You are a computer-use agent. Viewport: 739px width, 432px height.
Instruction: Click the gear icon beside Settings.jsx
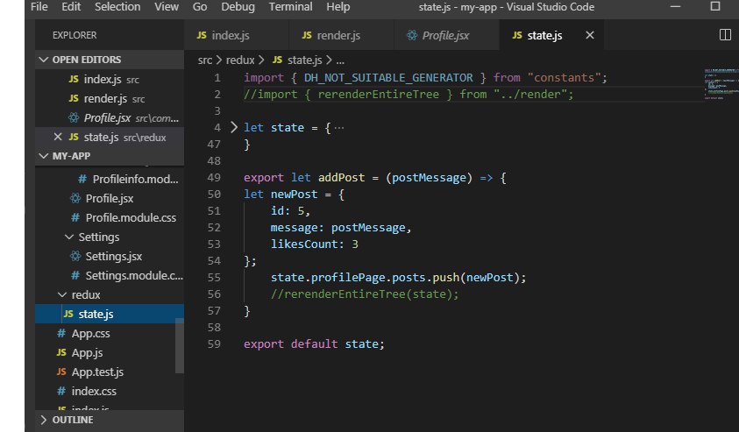coord(75,257)
